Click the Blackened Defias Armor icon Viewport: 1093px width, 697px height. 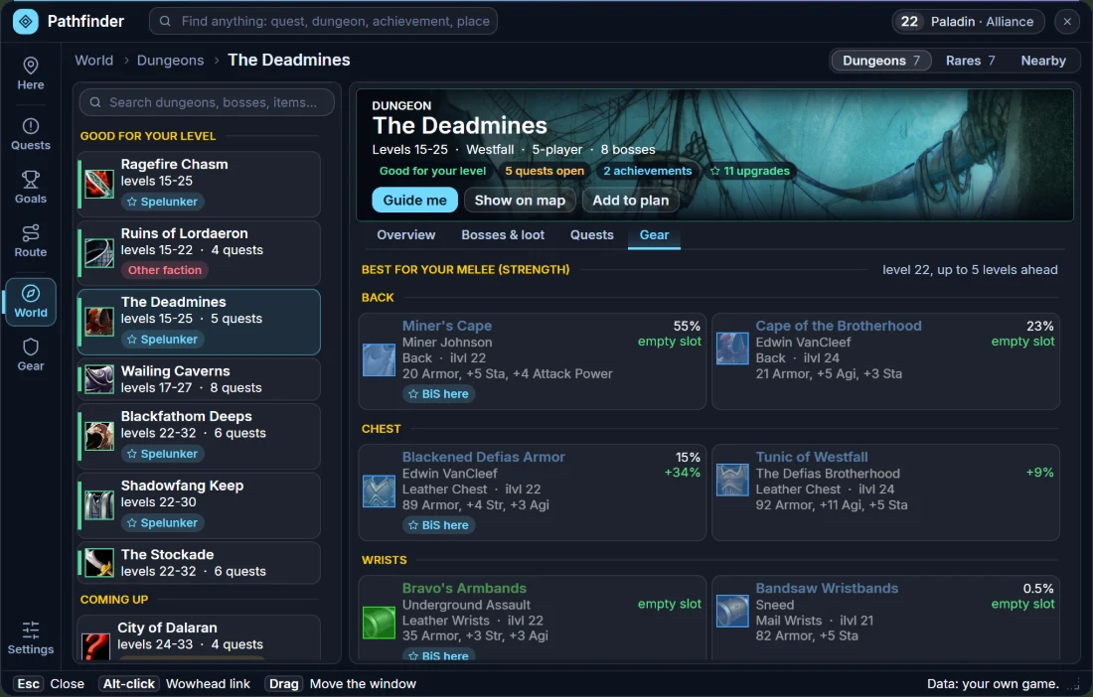coord(380,490)
